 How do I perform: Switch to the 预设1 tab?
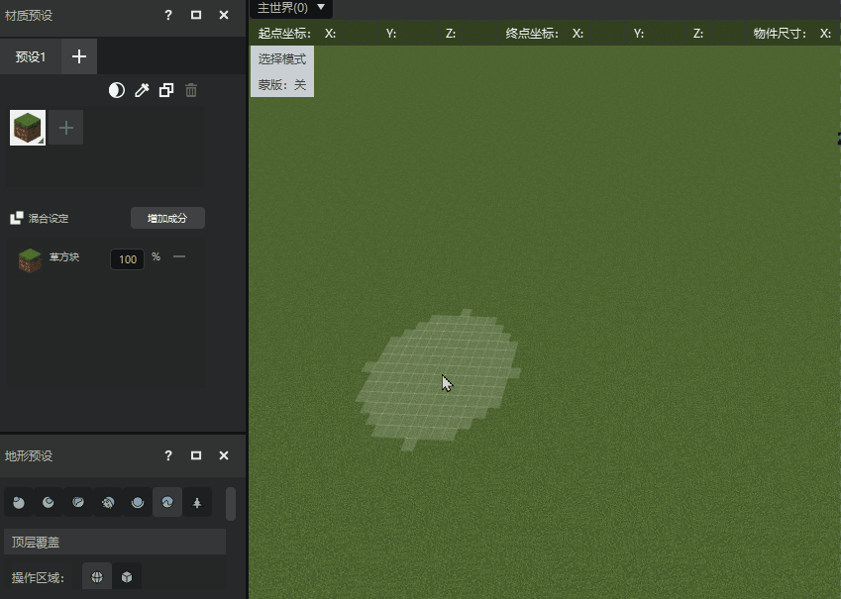coord(31,56)
